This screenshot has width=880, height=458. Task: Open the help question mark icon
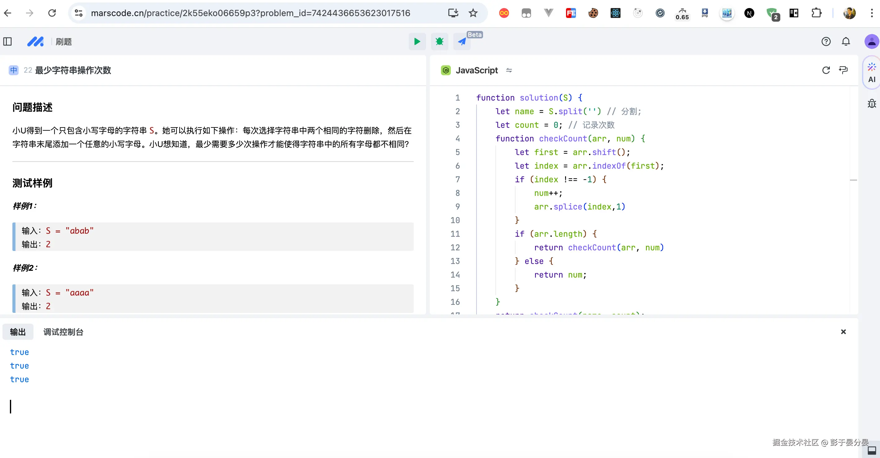(x=826, y=42)
